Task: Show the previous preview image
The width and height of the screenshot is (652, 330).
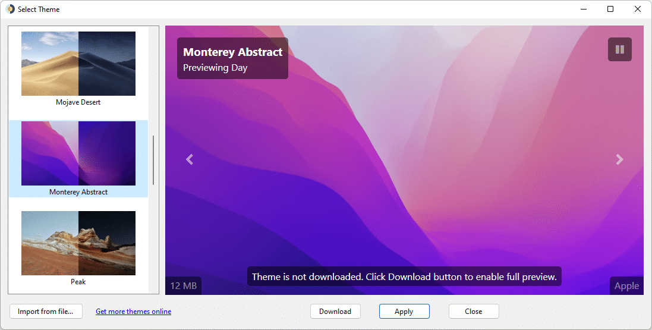Action: click(190, 159)
